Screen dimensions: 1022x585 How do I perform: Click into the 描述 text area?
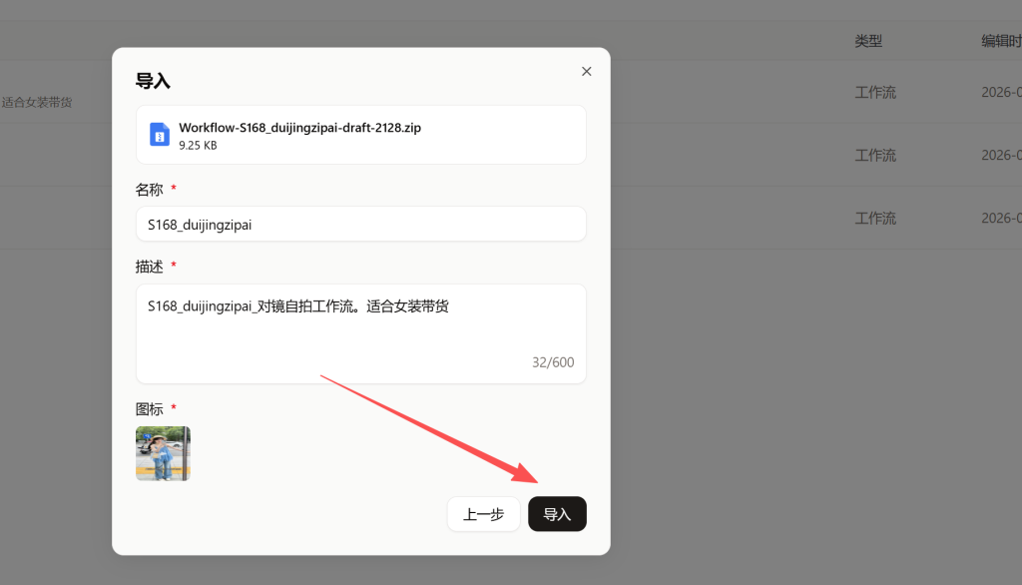point(360,329)
